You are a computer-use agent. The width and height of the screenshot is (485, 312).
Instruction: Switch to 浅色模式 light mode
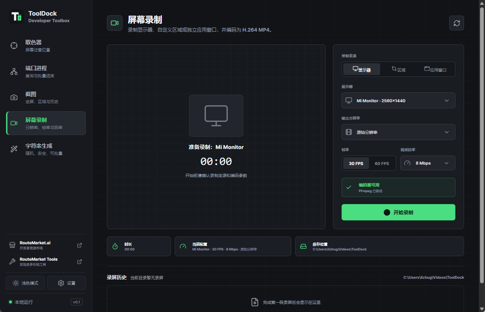point(25,283)
